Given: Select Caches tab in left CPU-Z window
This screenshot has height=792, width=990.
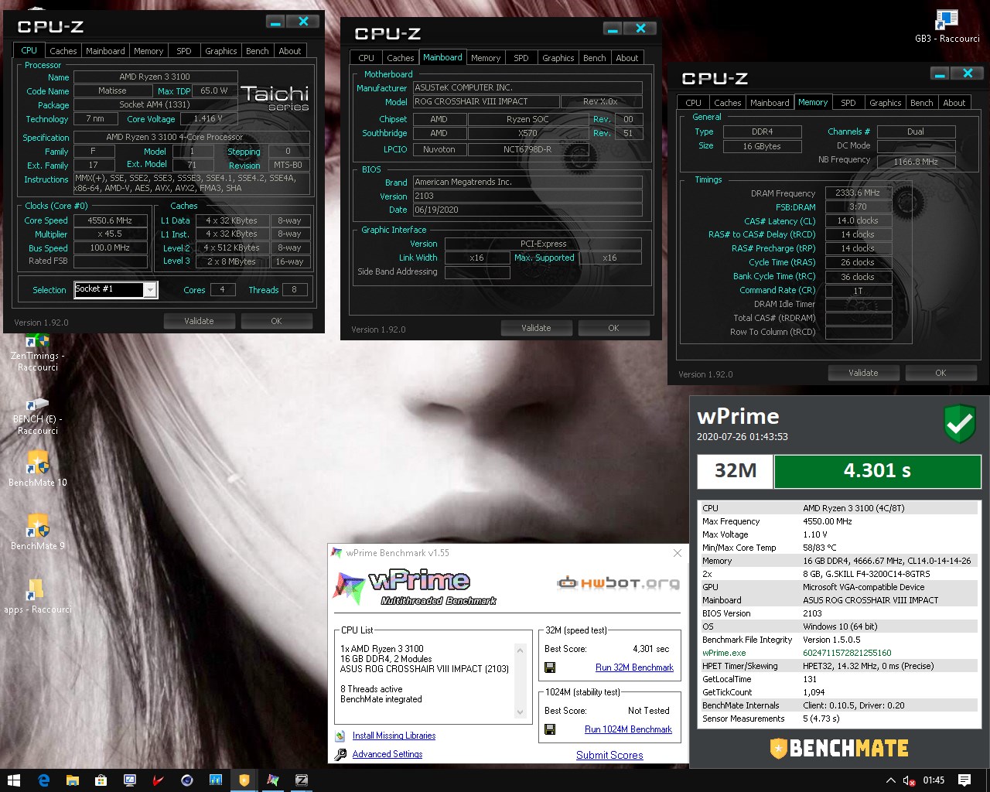Looking at the screenshot, I should pyautogui.click(x=63, y=51).
